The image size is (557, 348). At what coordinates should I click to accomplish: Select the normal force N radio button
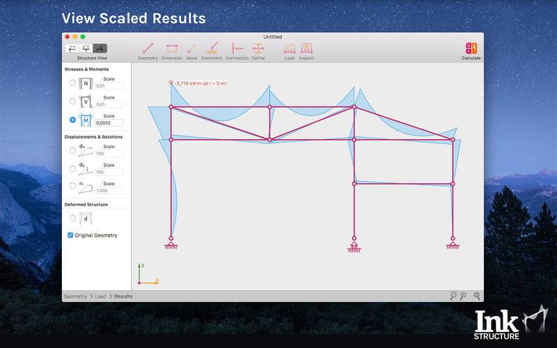(x=73, y=84)
